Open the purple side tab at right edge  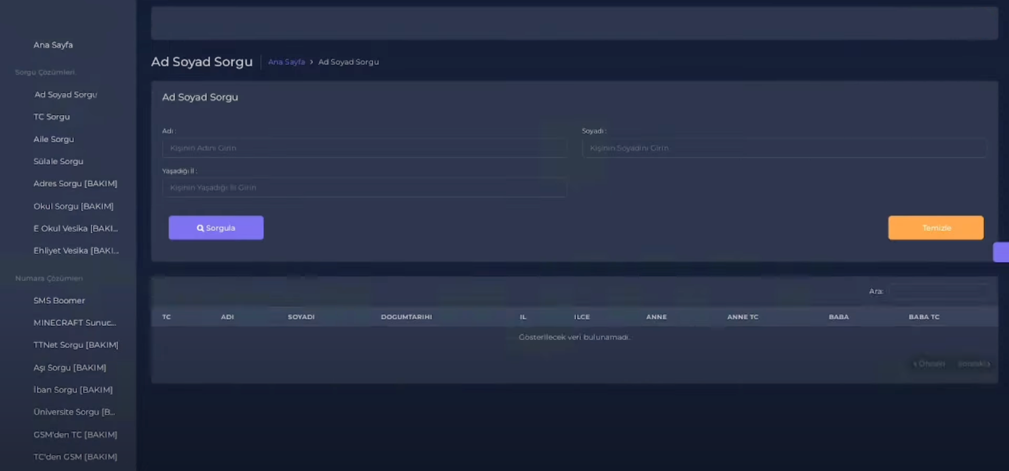click(x=1001, y=252)
